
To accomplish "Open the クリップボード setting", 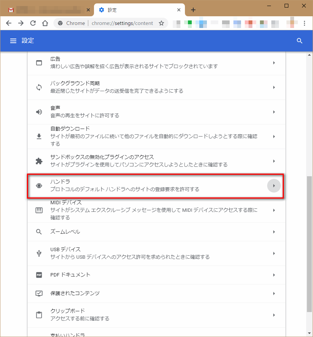I will click(x=152, y=315).
